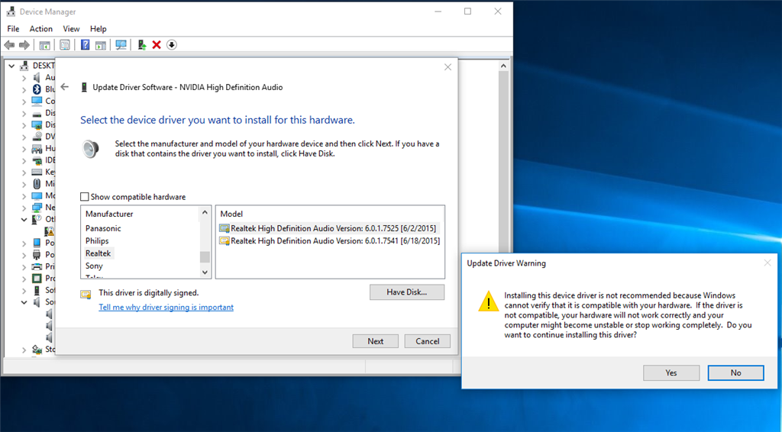The height and width of the screenshot is (432, 782).
Task: Select the audio inputs speaker icon labeled Au
Action: (x=37, y=77)
